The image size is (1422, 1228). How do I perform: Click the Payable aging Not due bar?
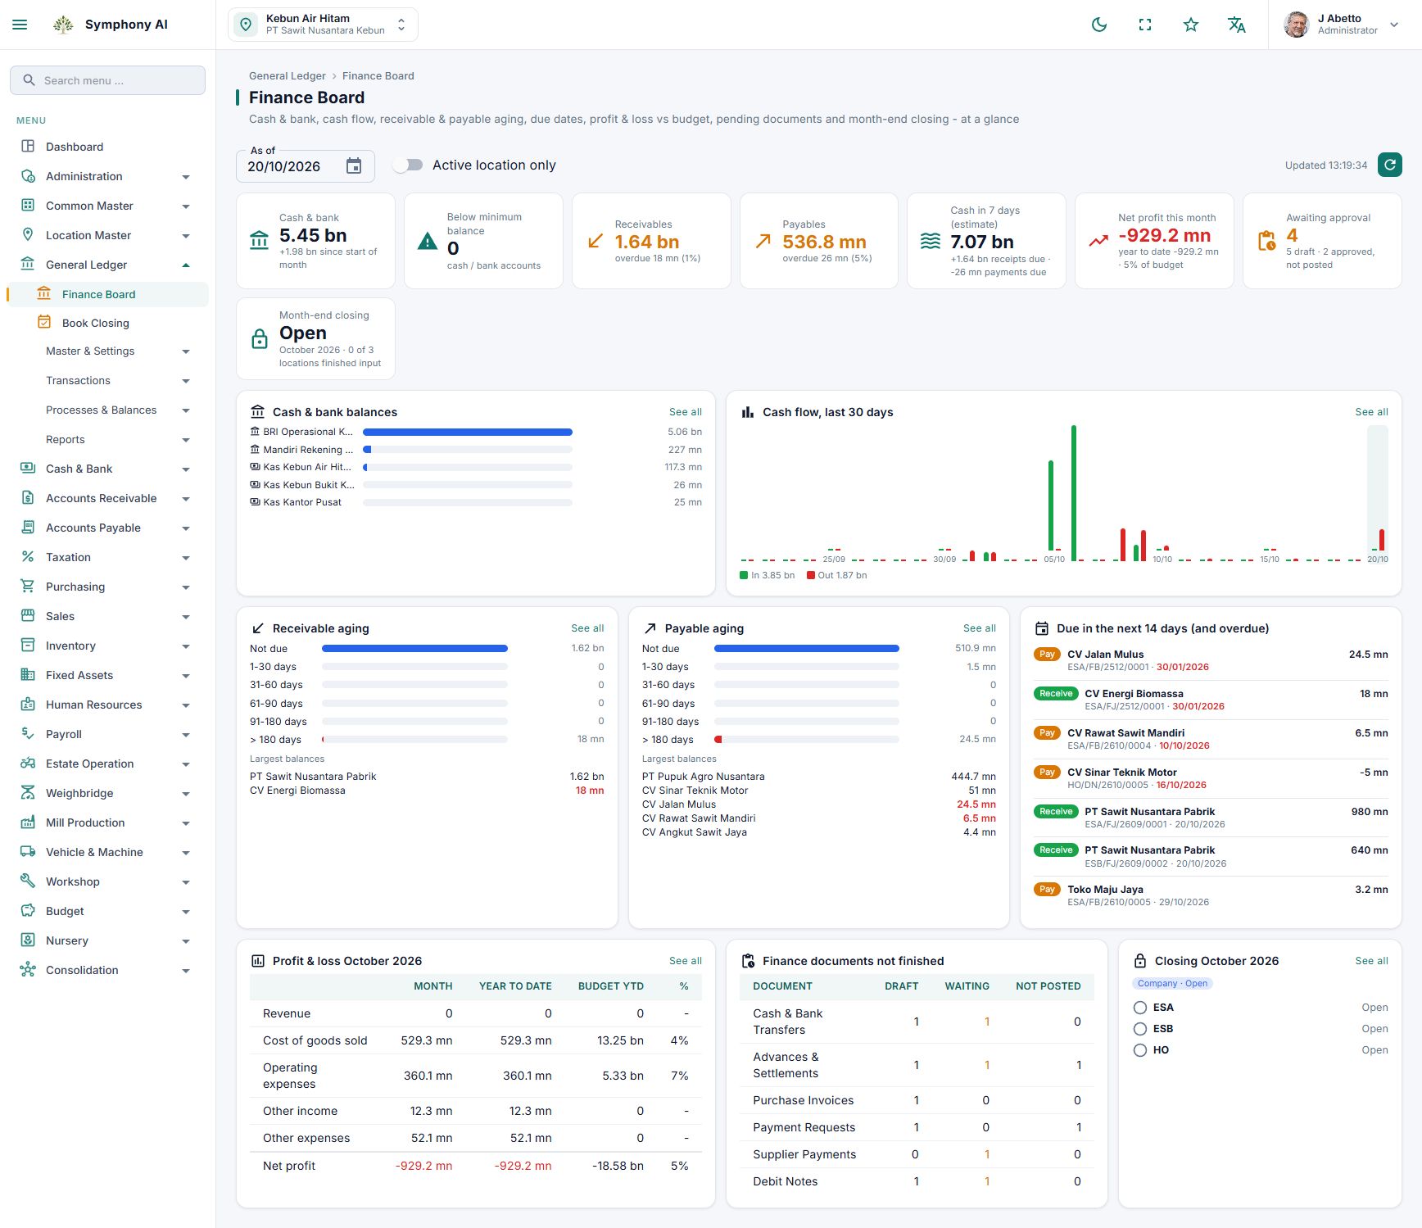(x=806, y=649)
